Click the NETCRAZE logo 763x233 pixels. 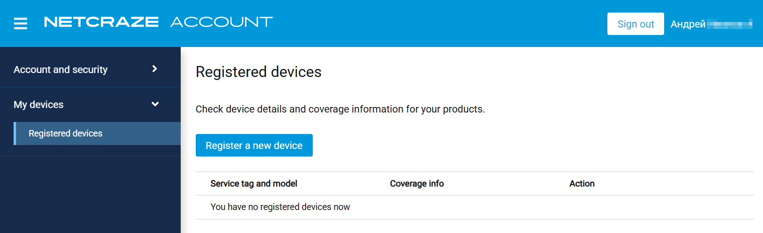(101, 22)
